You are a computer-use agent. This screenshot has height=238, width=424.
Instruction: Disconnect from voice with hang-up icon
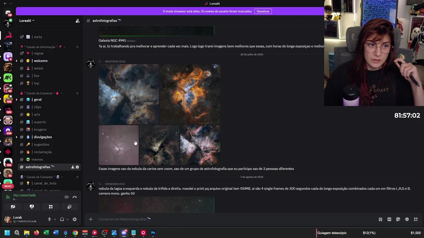75,197
